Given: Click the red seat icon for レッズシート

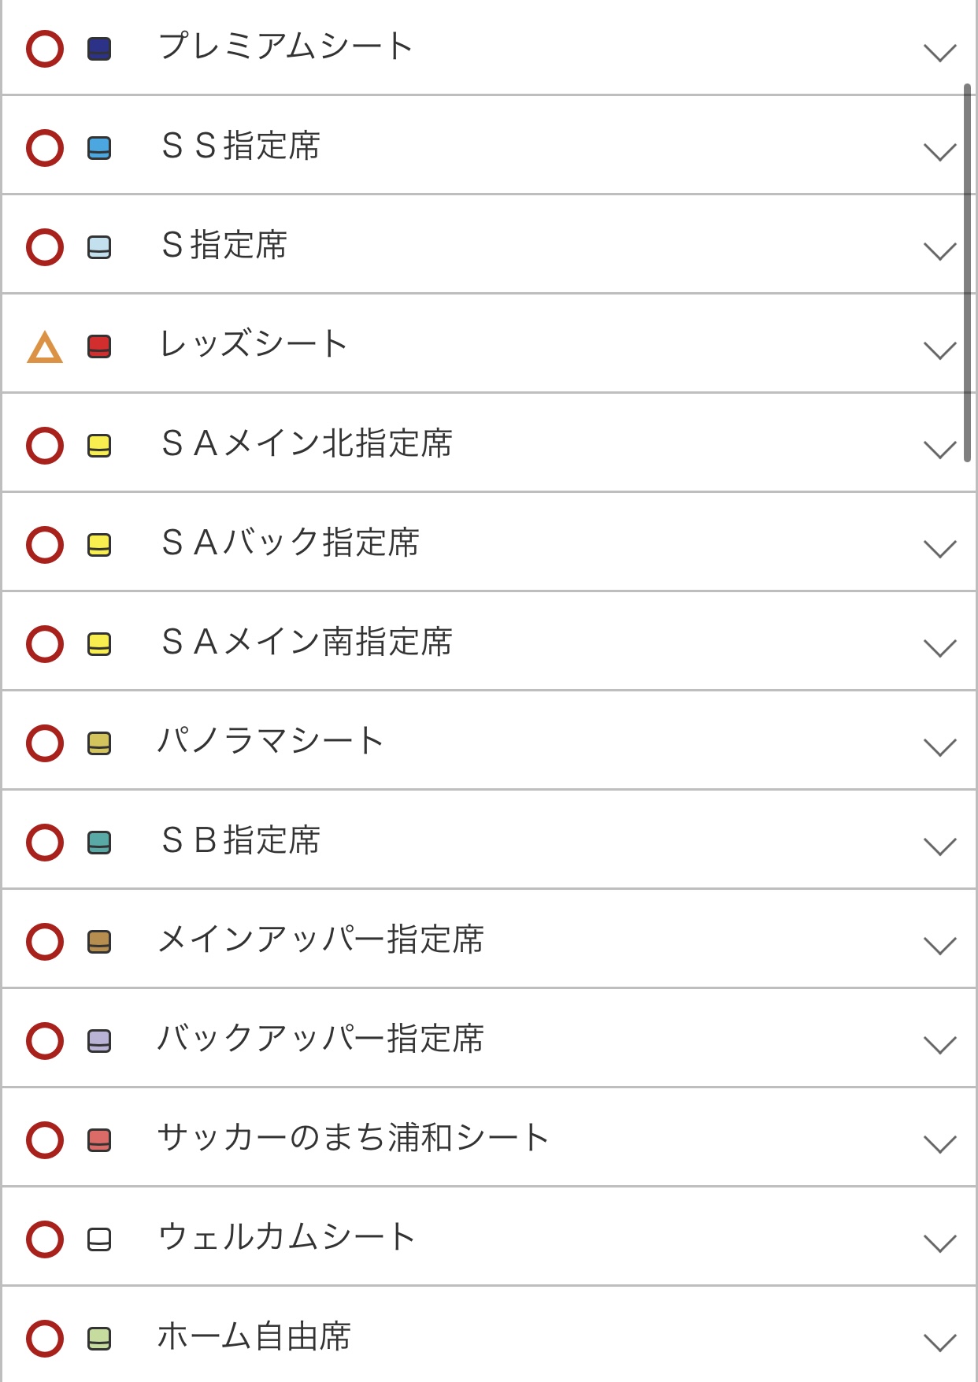Looking at the screenshot, I should 99,346.
